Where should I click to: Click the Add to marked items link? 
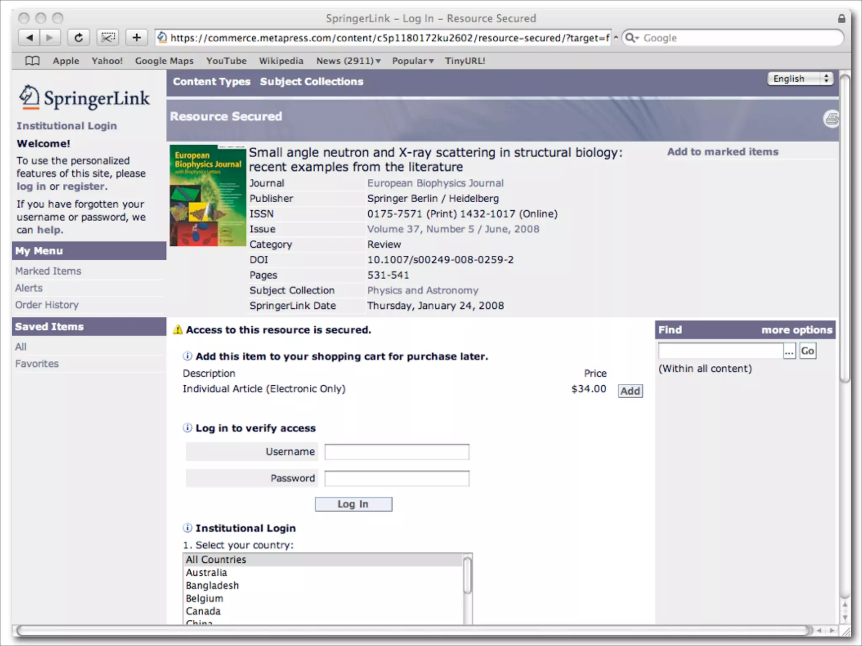pyautogui.click(x=723, y=152)
